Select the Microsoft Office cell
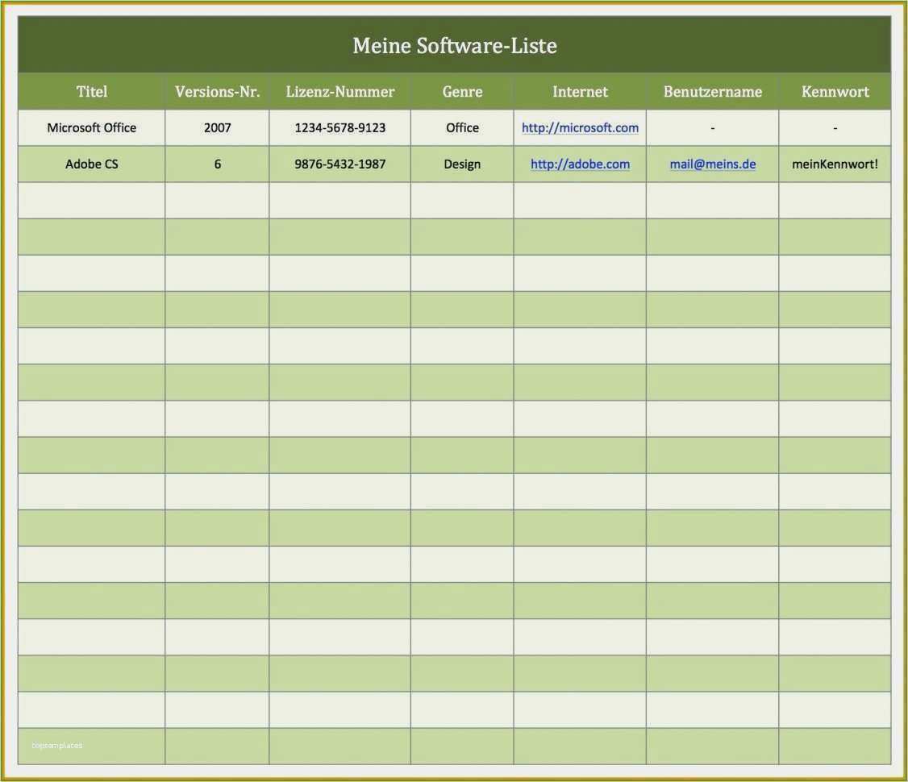Image resolution: width=908 pixels, height=782 pixels. pyautogui.click(x=91, y=128)
